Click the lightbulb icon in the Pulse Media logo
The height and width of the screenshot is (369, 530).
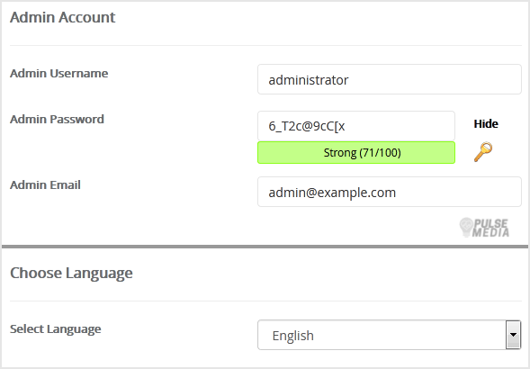coord(466,227)
